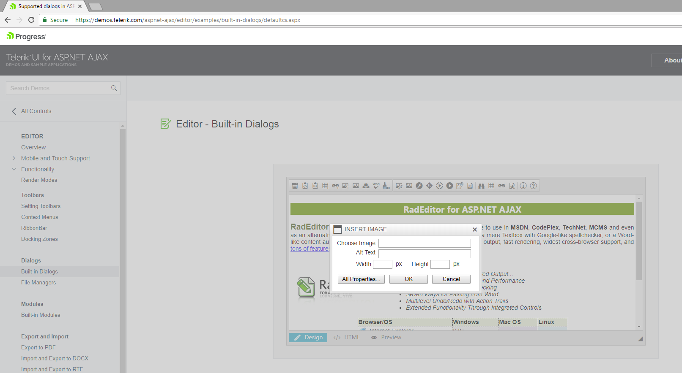This screenshot has height=373, width=682.
Task: Click the Height input field
Action: pos(440,264)
